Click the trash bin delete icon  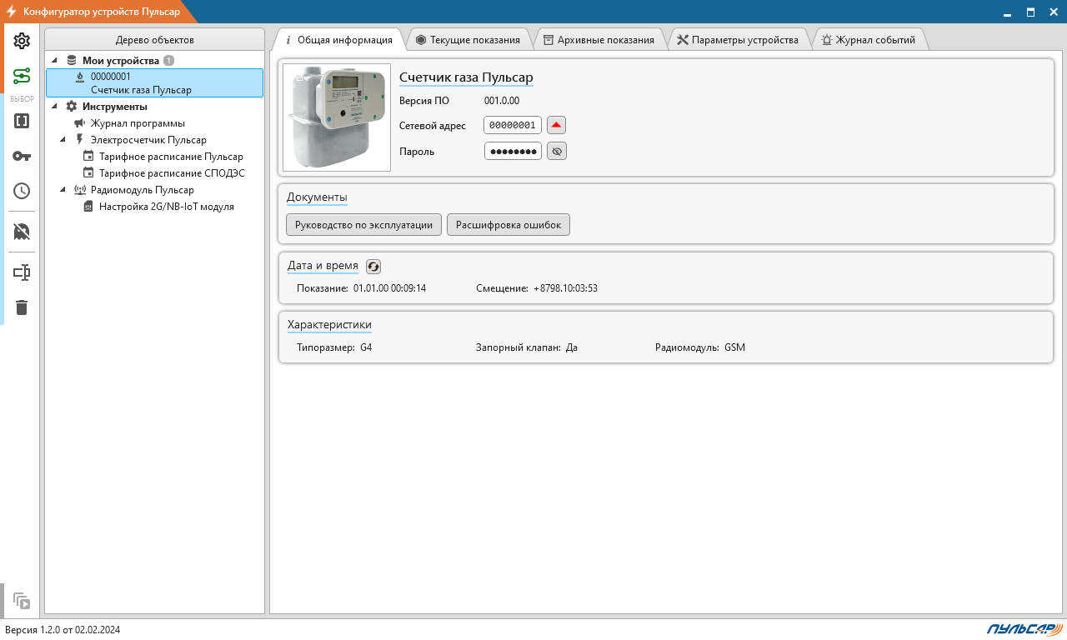click(x=22, y=307)
